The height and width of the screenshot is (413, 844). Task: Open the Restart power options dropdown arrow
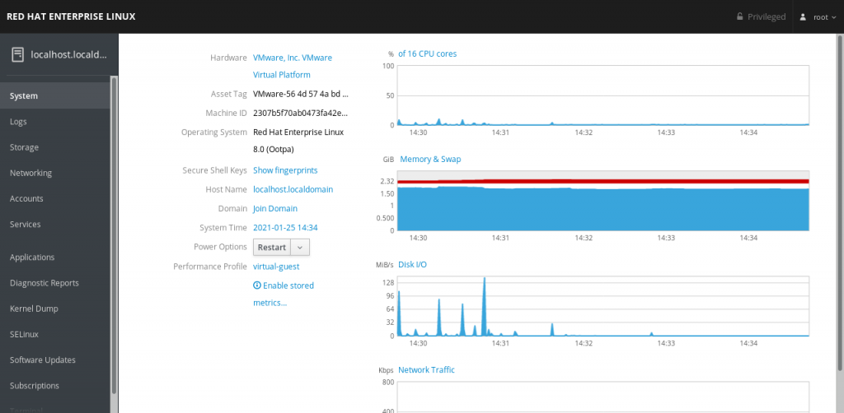(301, 247)
